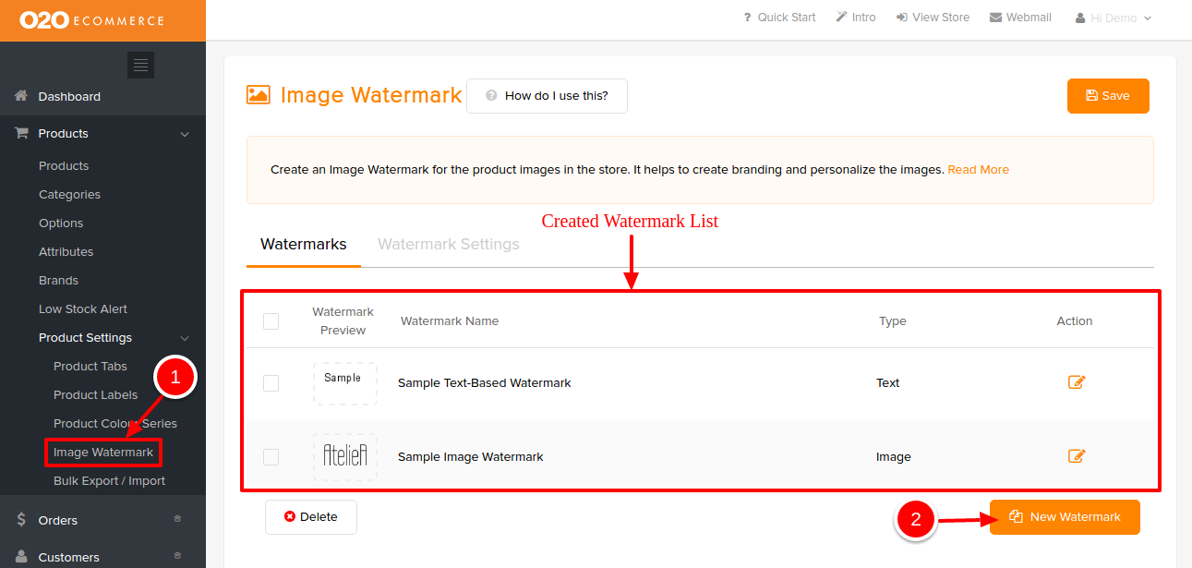Open the Read More link
The height and width of the screenshot is (568, 1192).
tap(978, 169)
